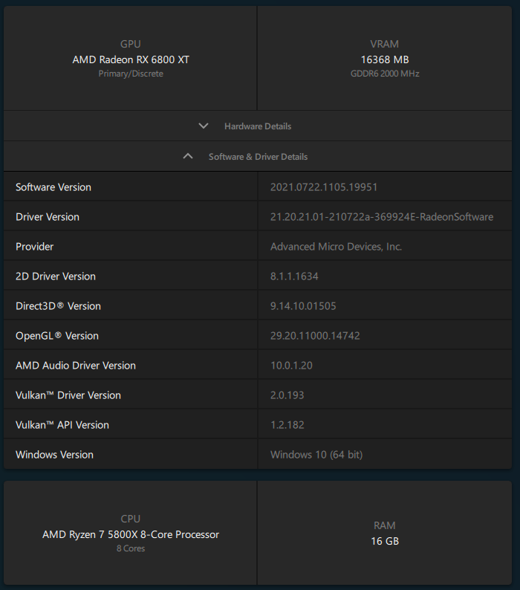Screen dimensions: 520x590
Task: Select the value 1.2.182
Action: tap(287, 425)
